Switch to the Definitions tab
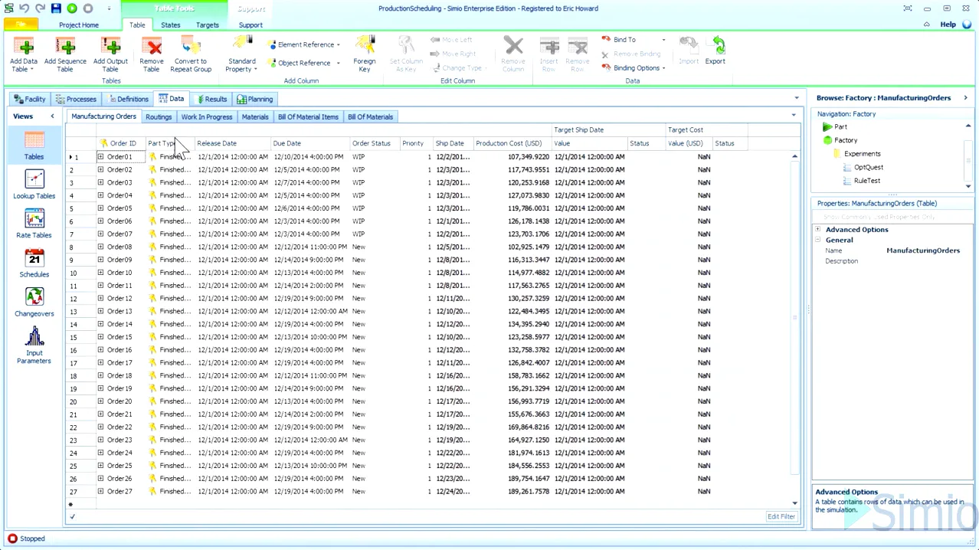Image resolution: width=979 pixels, height=550 pixels. pyautogui.click(x=127, y=99)
